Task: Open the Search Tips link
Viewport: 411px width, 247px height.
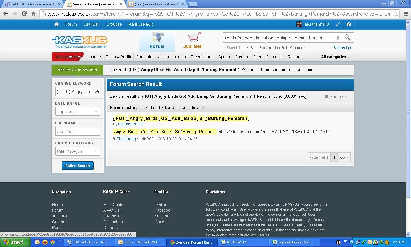Action: tap(343, 48)
